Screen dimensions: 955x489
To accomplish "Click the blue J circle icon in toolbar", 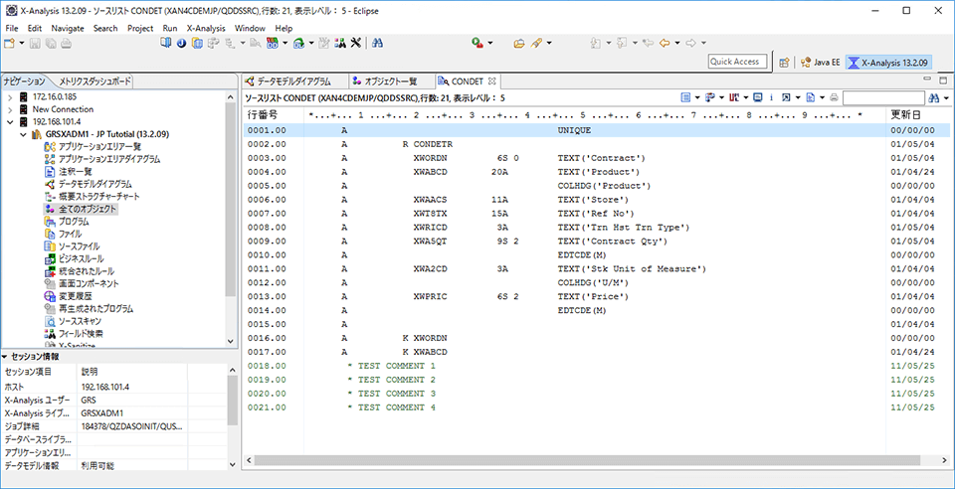I will [181, 43].
